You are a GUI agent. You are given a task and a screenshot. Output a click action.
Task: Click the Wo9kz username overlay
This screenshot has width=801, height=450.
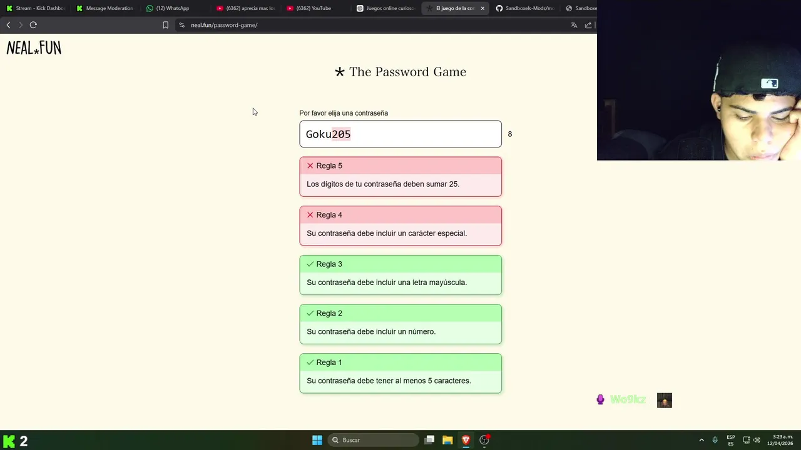[x=628, y=400]
